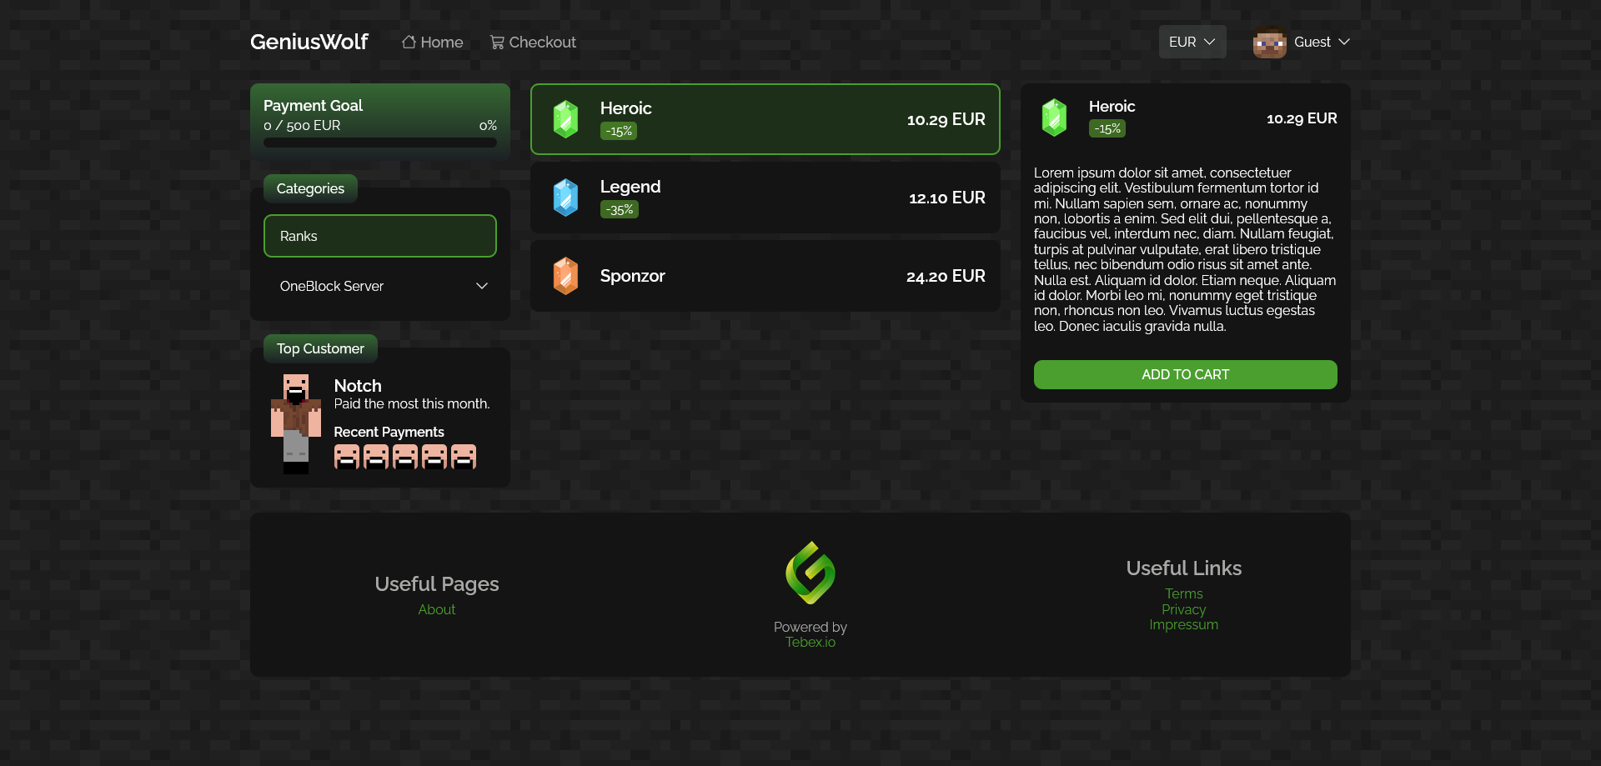This screenshot has width=1601, height=766.
Task: Expand the OneBlock Server category
Action: tap(379, 285)
